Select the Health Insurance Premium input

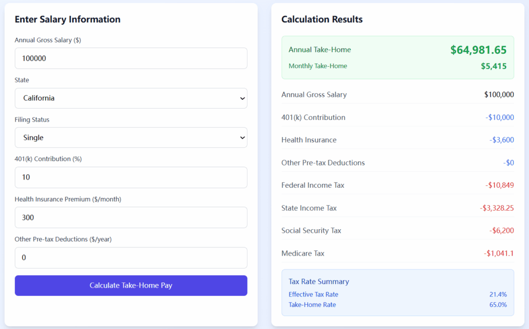click(131, 217)
